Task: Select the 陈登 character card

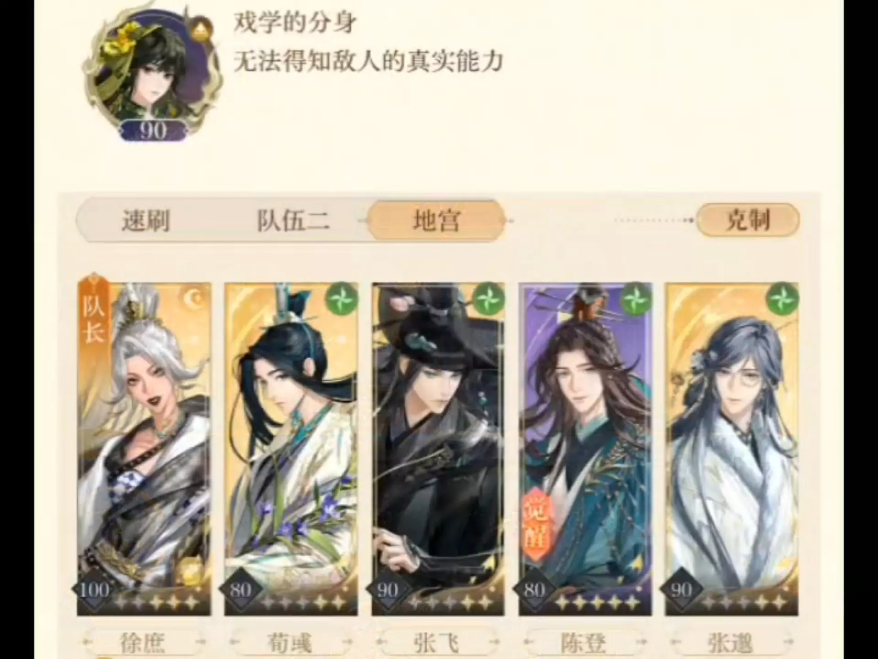Action: click(585, 449)
